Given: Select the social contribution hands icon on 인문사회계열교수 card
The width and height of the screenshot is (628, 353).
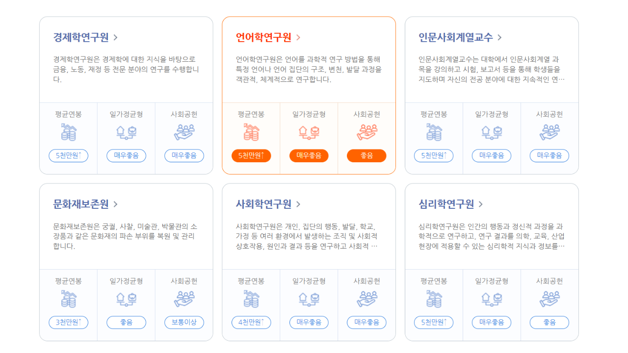Looking at the screenshot, I should tap(549, 131).
